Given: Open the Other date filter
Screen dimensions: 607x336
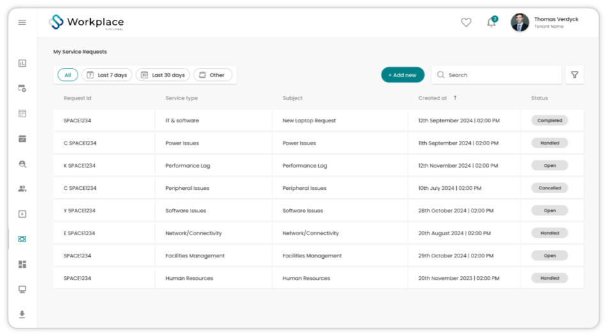Looking at the screenshot, I should [x=213, y=75].
